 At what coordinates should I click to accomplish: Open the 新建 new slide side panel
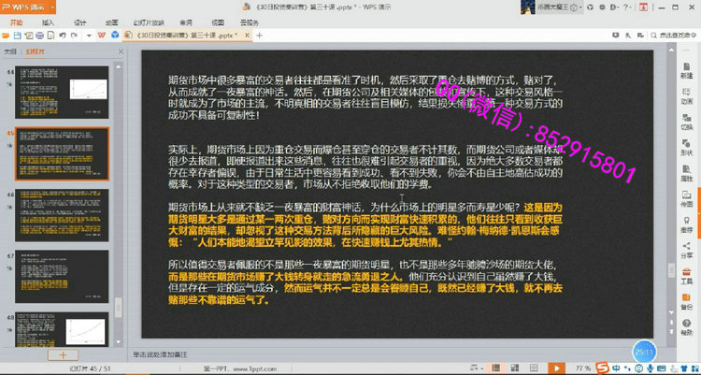pos(686,71)
